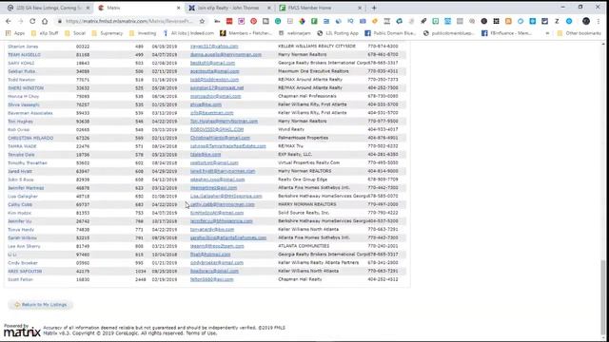Click email link in Sarah Wilkins row

(228, 237)
